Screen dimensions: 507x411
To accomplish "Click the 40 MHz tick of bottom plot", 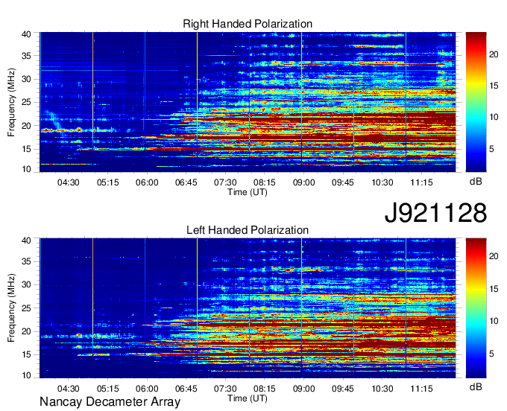I will [26, 240].
